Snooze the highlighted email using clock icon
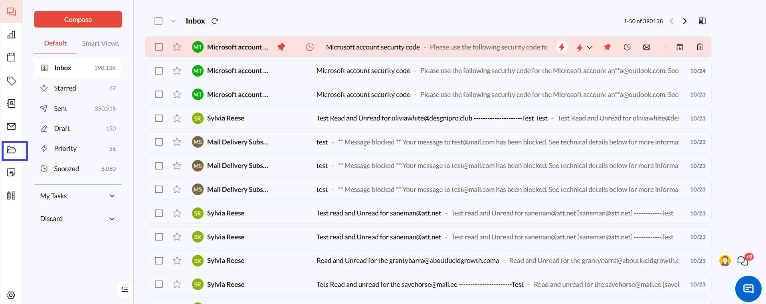The height and width of the screenshot is (304, 766). click(627, 47)
